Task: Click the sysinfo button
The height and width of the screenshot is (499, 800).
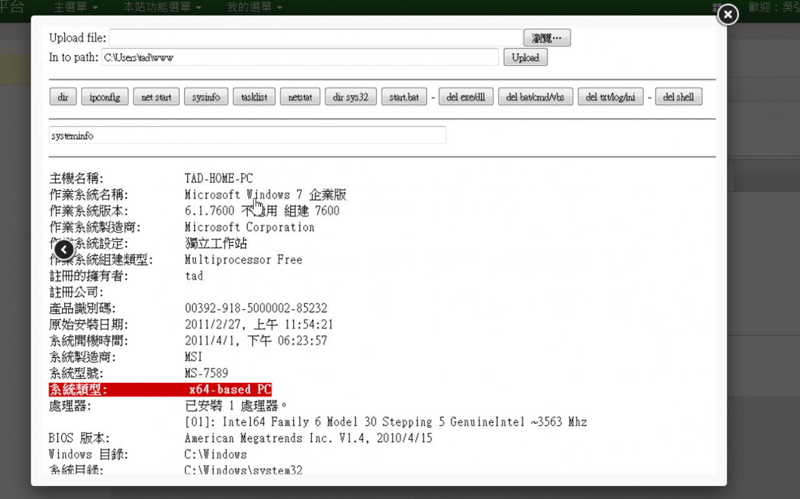Action: 206,97
